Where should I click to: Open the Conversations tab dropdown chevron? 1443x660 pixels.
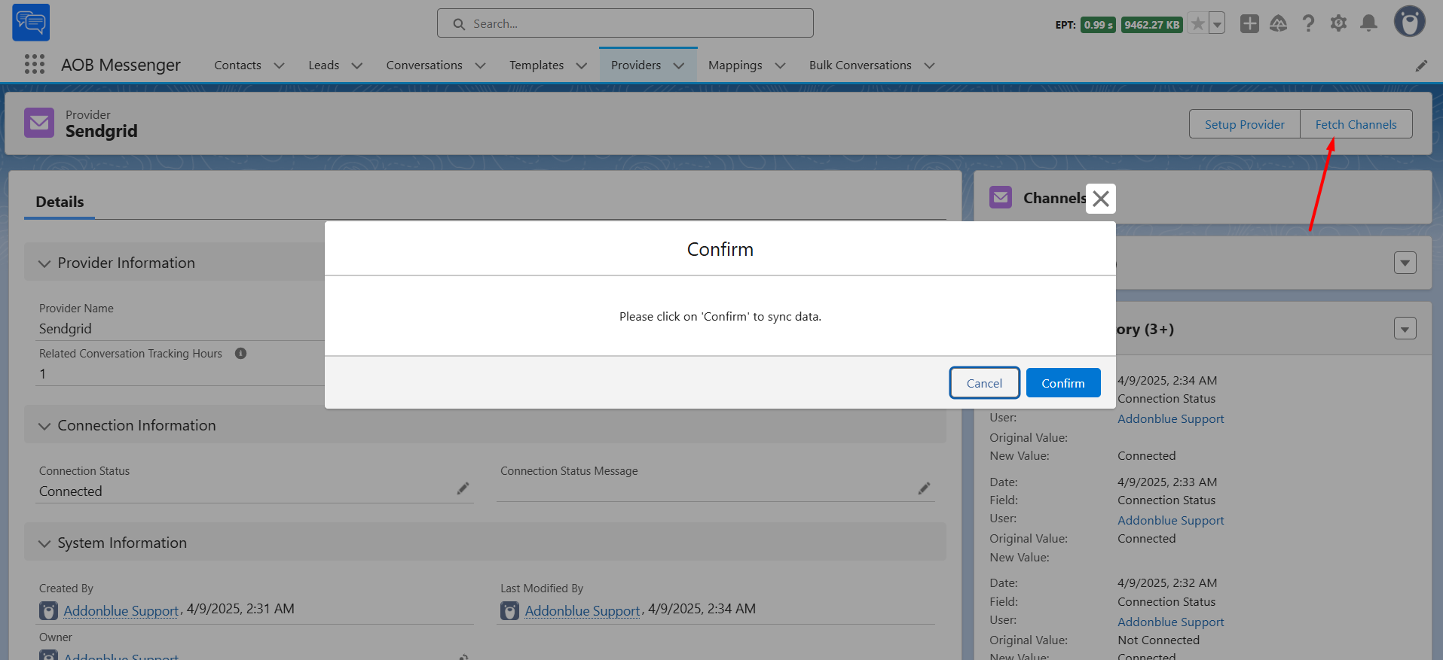click(480, 65)
